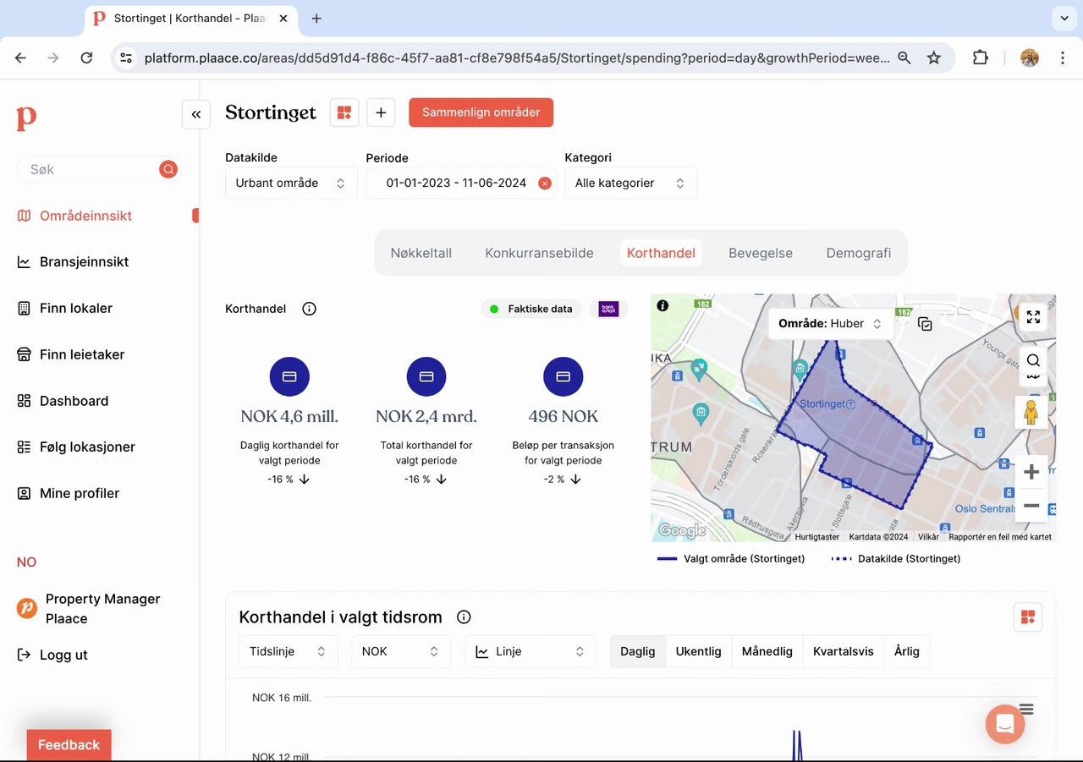
Task: Open the Linje chart type dropdown
Action: pyautogui.click(x=531, y=652)
